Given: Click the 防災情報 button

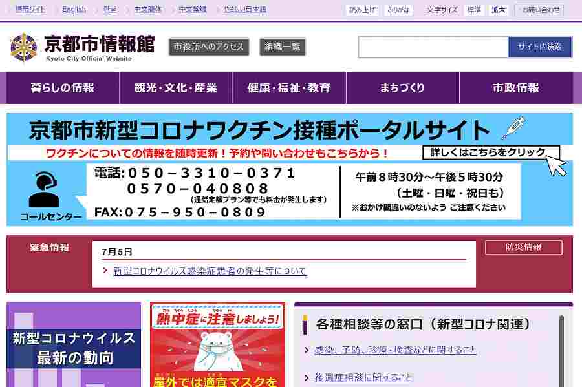Looking at the screenshot, I should point(524,247).
